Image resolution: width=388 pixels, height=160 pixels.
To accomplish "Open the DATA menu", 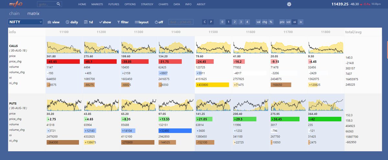I will tap(177, 5).
